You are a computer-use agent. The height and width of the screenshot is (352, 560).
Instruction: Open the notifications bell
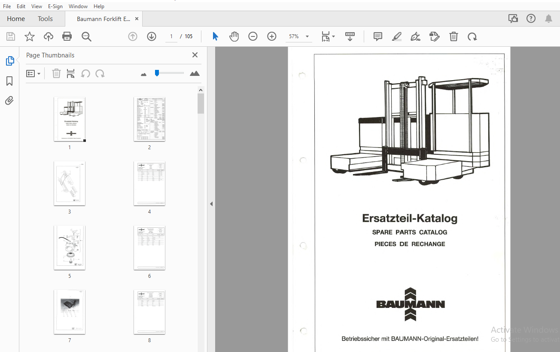point(548,18)
